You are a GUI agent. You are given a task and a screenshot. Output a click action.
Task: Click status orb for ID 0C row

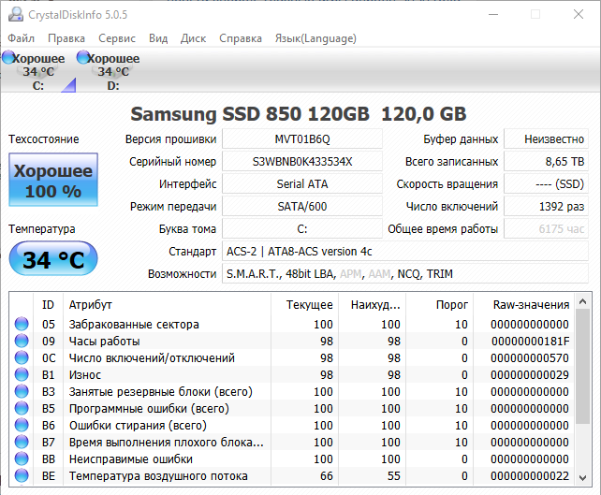22,357
